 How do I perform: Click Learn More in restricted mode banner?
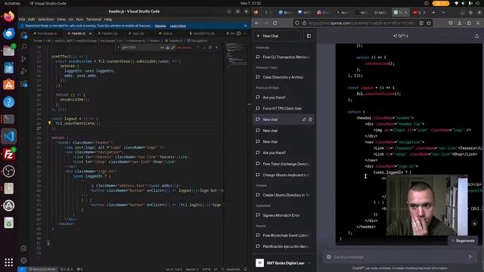point(178,26)
